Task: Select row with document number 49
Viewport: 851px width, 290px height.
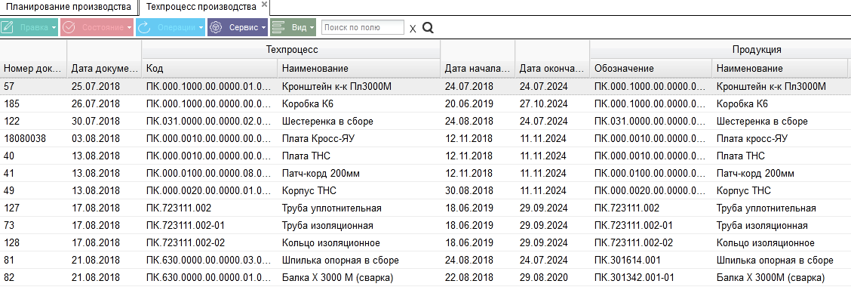Action: (x=425, y=190)
